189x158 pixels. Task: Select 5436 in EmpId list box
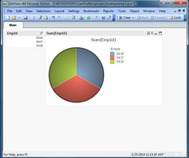click(x=24, y=38)
